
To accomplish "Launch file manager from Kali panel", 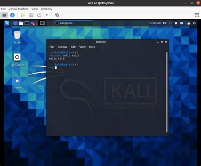I will click(x=21, y=23).
